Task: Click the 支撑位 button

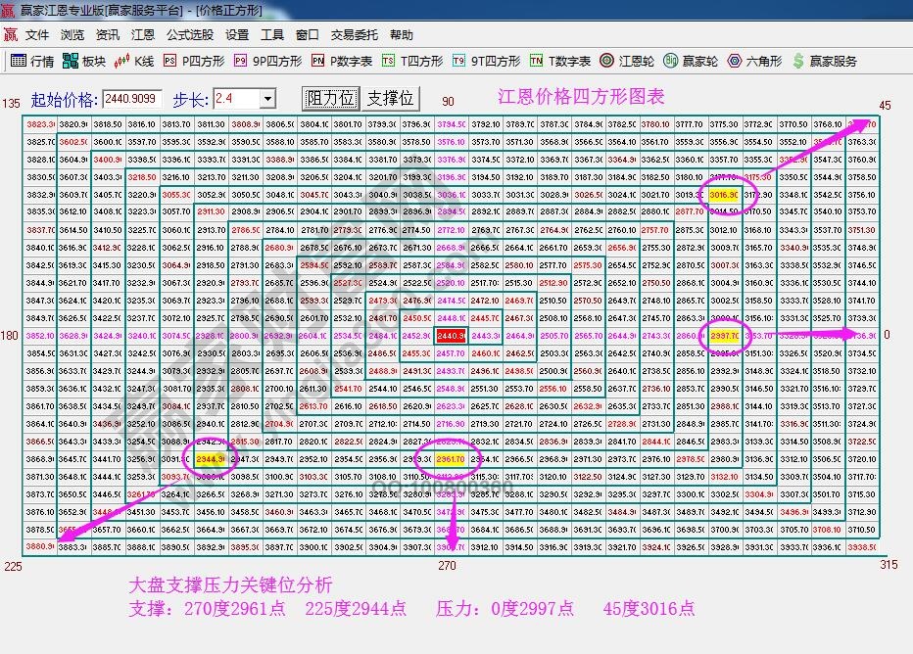Action: coord(390,97)
